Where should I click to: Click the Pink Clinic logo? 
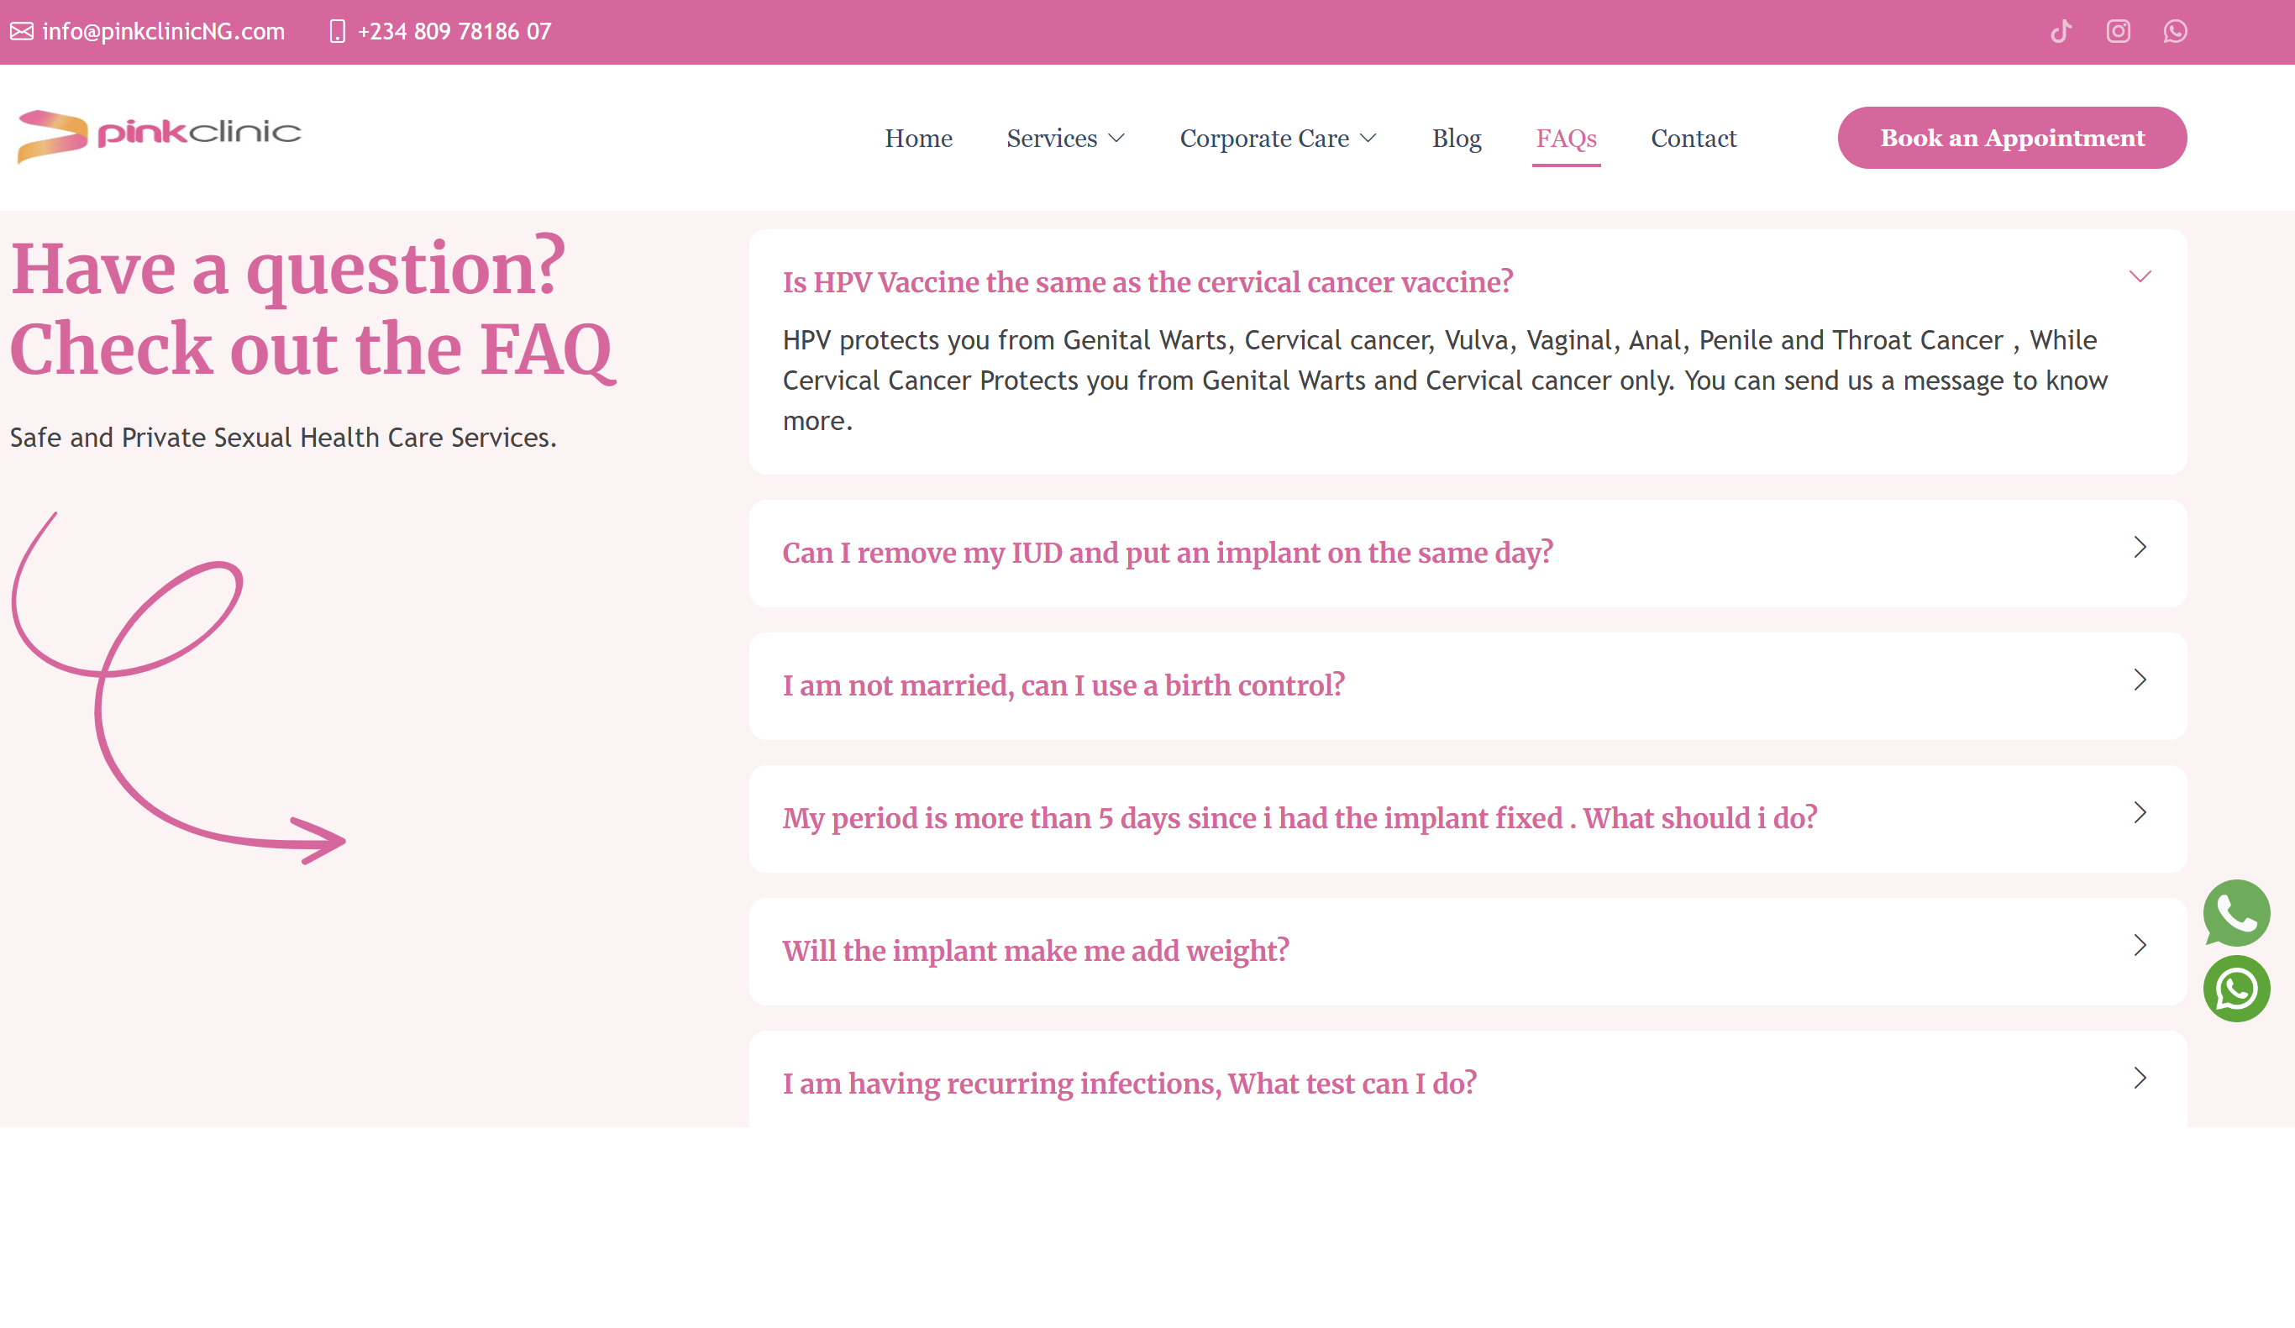click(160, 136)
